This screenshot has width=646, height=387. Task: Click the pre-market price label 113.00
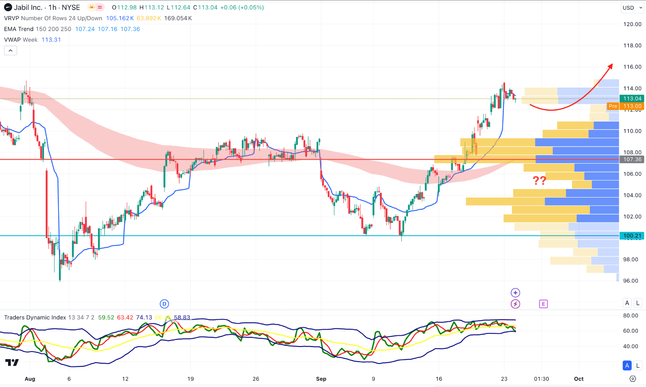(x=632, y=106)
